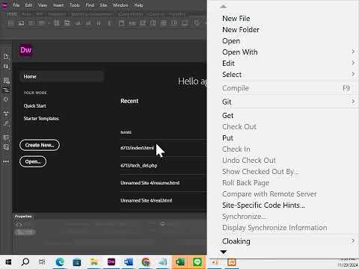Image resolution: width=359 pixels, height=269 pixels.
Task: Open the Site menu
Action: [103, 5]
